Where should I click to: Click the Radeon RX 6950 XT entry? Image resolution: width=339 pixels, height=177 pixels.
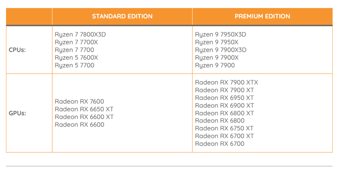point(225,98)
